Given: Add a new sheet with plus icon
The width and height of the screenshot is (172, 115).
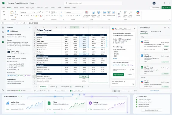Looking at the screenshot, I should click(88, 87).
